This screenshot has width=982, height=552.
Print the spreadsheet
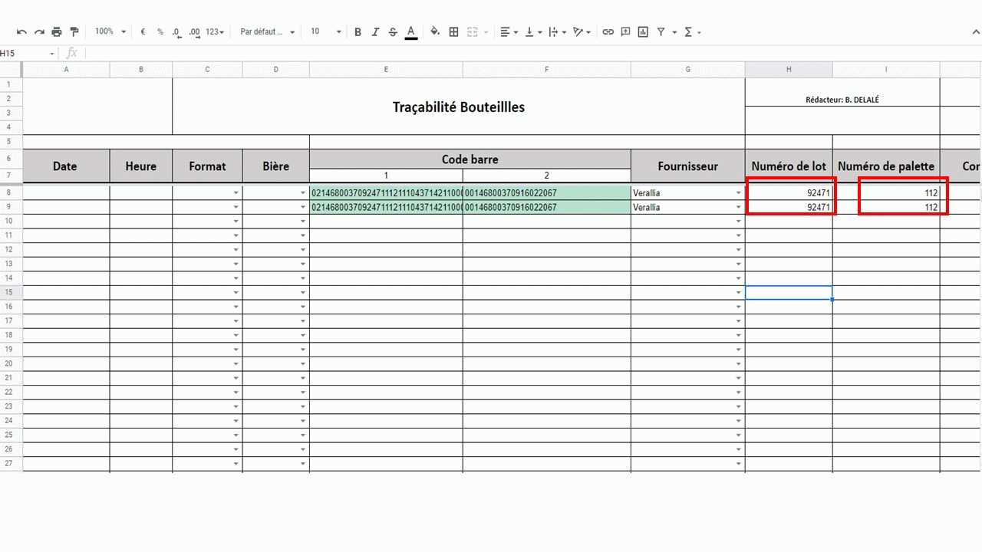(57, 32)
